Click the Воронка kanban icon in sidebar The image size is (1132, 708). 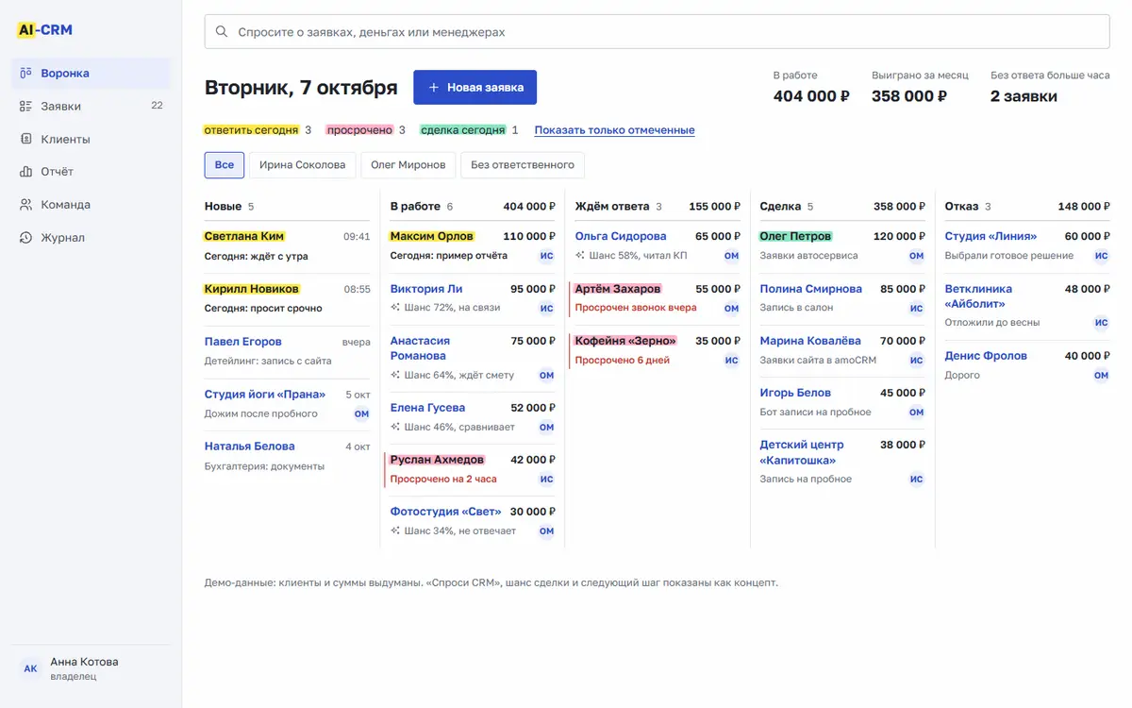(x=26, y=74)
